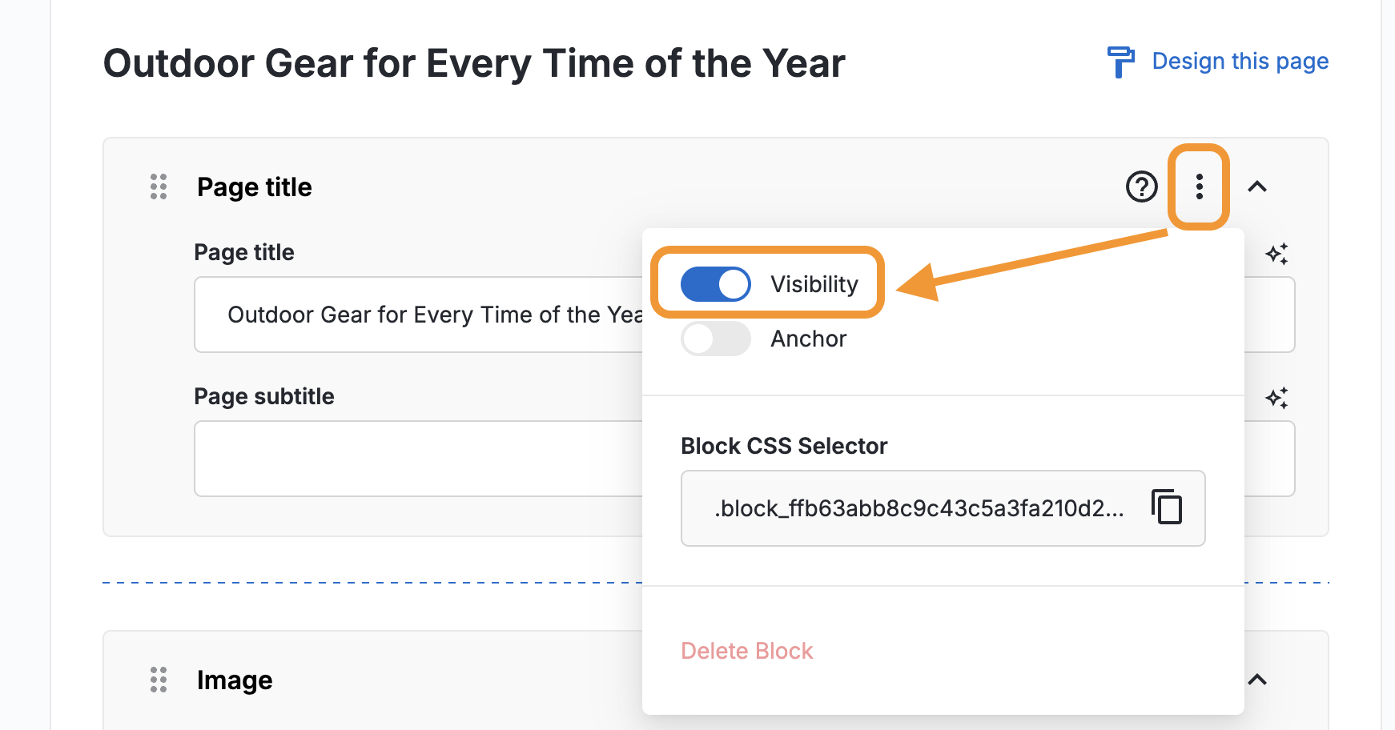Click the Page title text field
The image size is (1395, 730).
coord(418,315)
